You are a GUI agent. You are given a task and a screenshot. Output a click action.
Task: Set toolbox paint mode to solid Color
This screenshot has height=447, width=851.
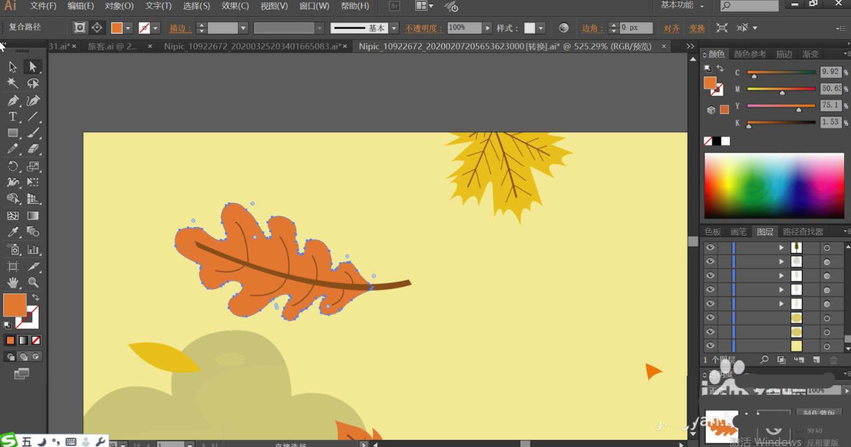tap(10, 340)
